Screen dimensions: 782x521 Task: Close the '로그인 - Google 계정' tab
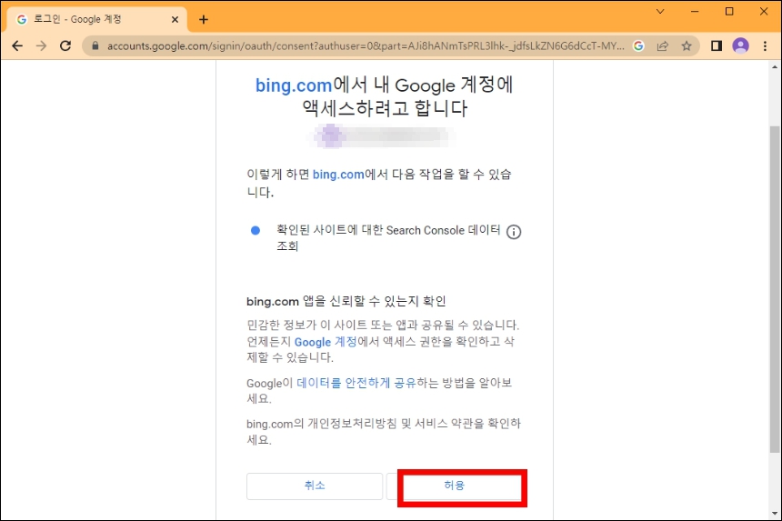175,19
